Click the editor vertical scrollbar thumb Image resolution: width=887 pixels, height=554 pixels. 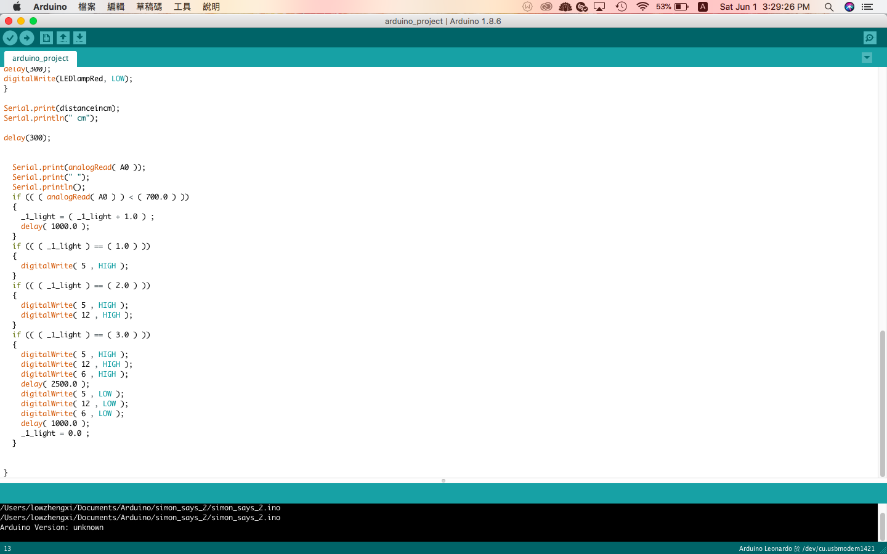tap(882, 403)
